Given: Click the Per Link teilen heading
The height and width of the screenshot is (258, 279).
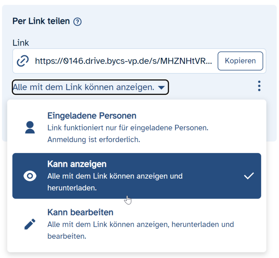Looking at the screenshot, I should [41, 22].
